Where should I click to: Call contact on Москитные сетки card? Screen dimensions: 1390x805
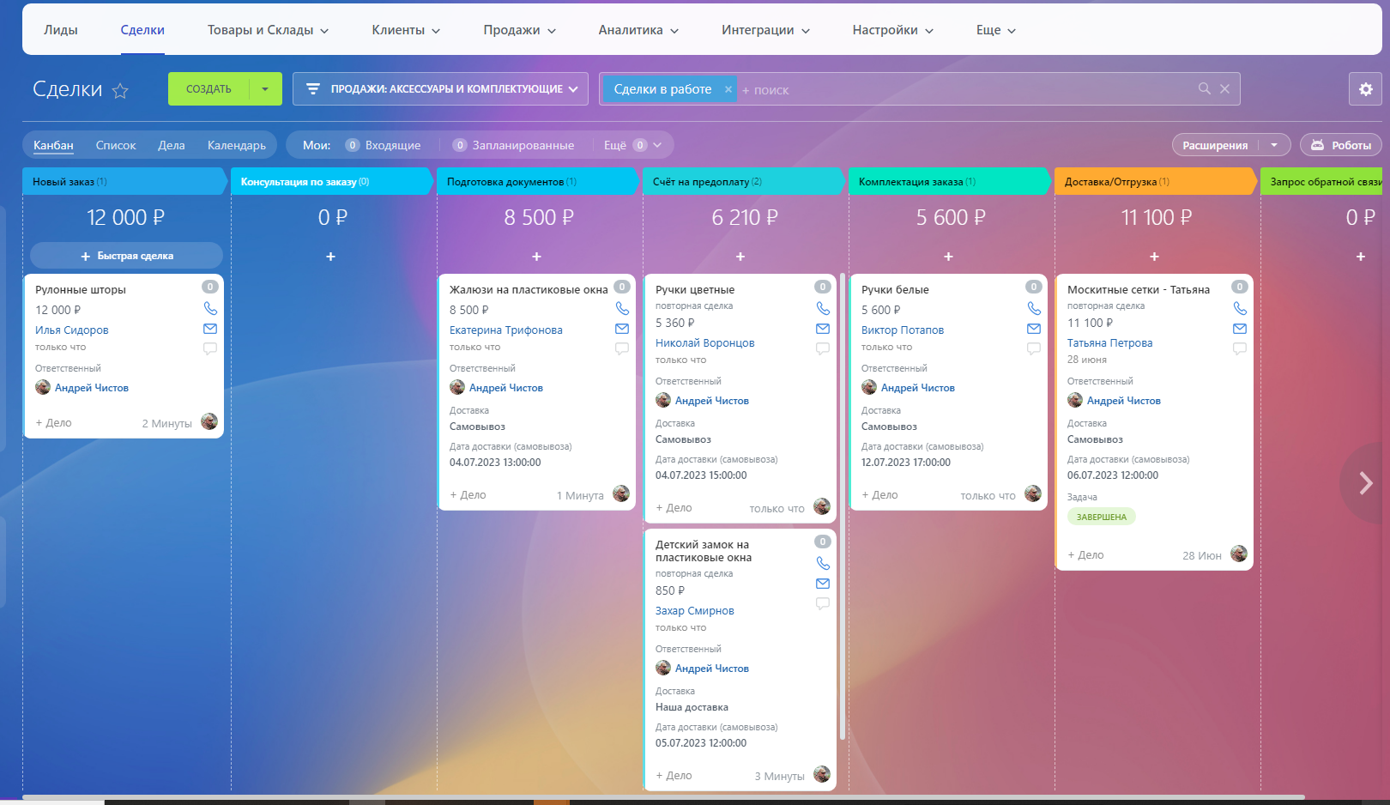[x=1240, y=308]
